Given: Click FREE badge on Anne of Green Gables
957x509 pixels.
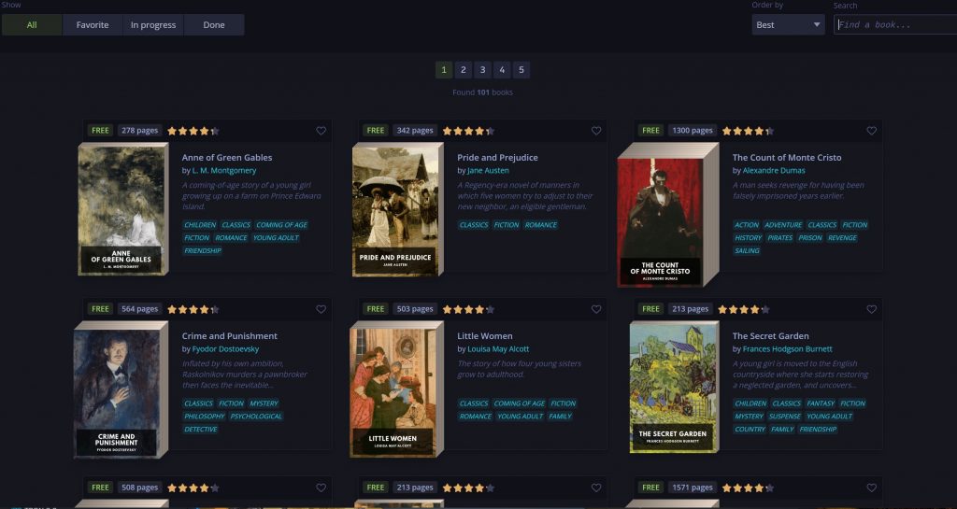Looking at the screenshot, I should pos(100,131).
